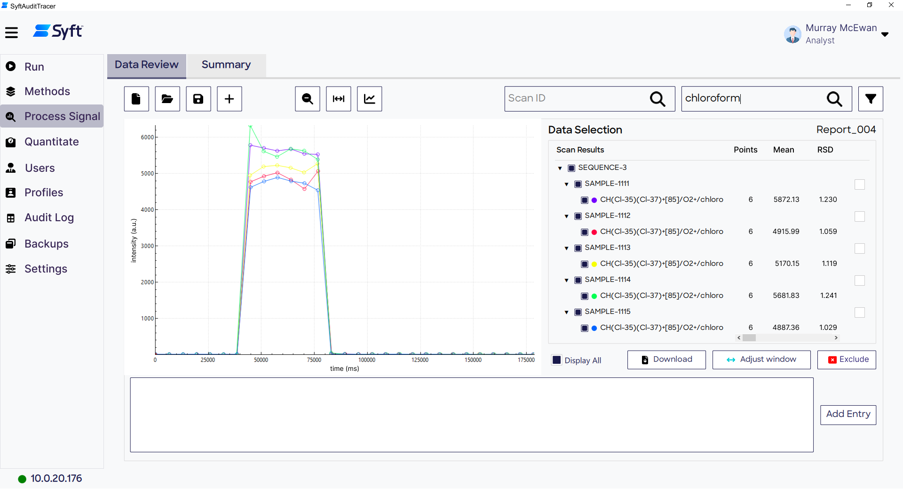
Task: Click the Download button
Action: 666,360
